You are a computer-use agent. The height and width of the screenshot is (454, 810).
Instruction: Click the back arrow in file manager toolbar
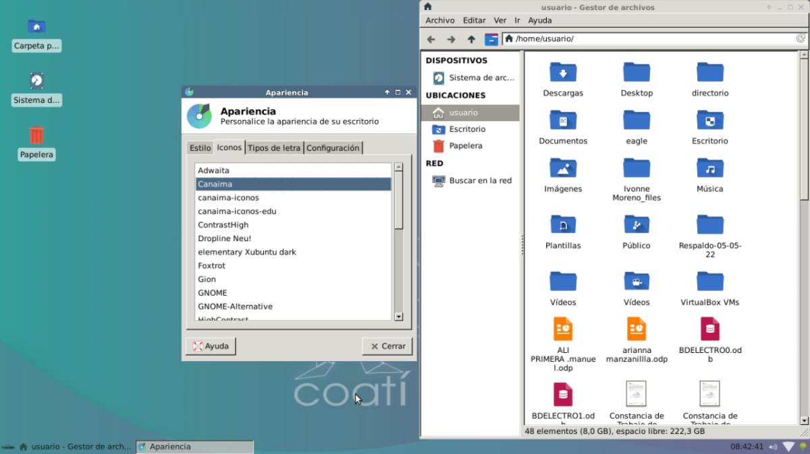point(431,39)
